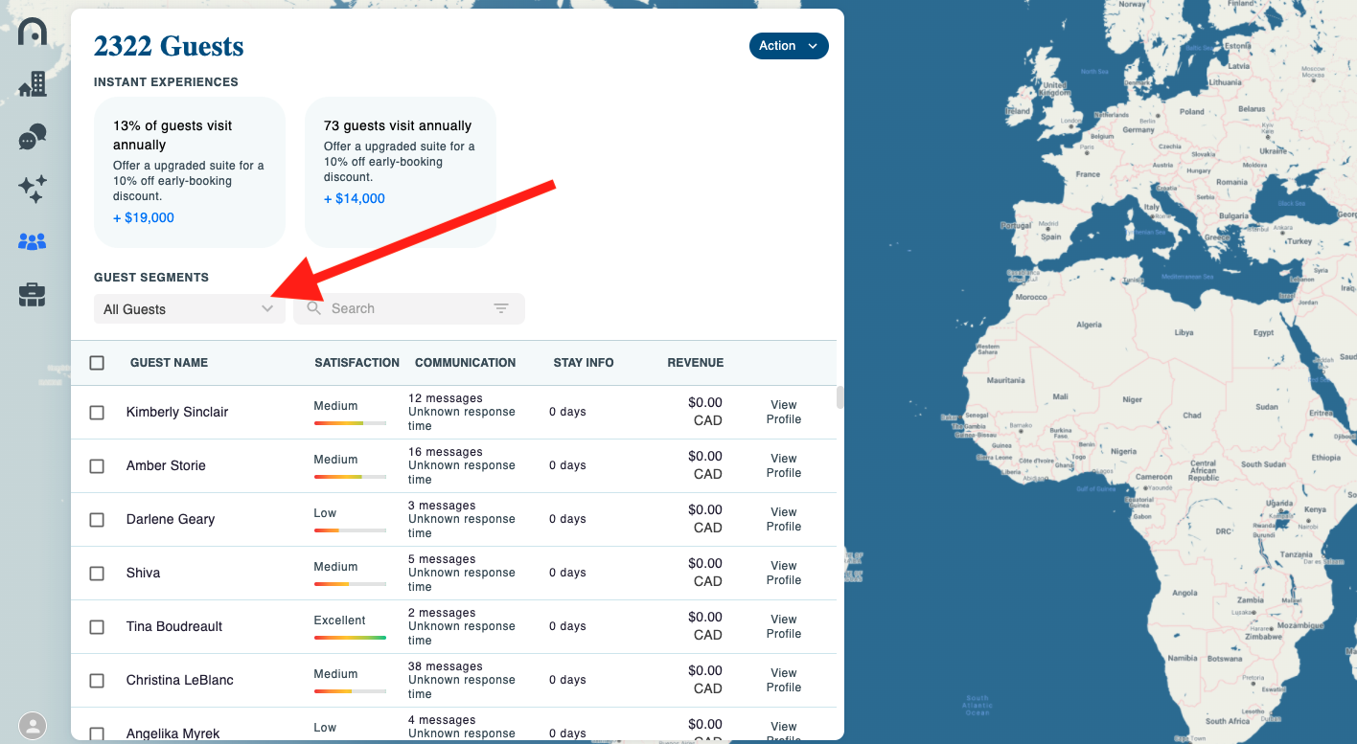Image resolution: width=1357 pixels, height=744 pixels.
Task: Select the checkbox beside Tina Boudreault
Action: [x=97, y=627]
